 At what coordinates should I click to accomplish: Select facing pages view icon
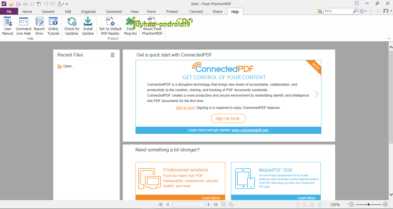(312, 205)
